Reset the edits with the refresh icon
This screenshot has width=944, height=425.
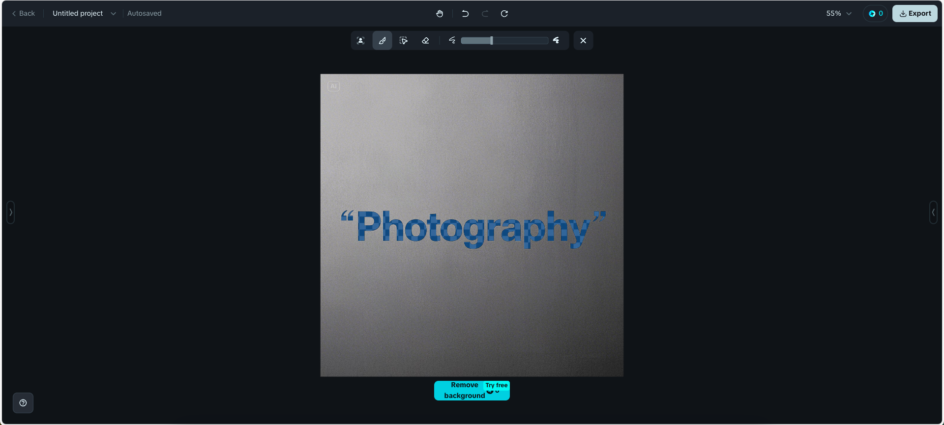coord(504,14)
